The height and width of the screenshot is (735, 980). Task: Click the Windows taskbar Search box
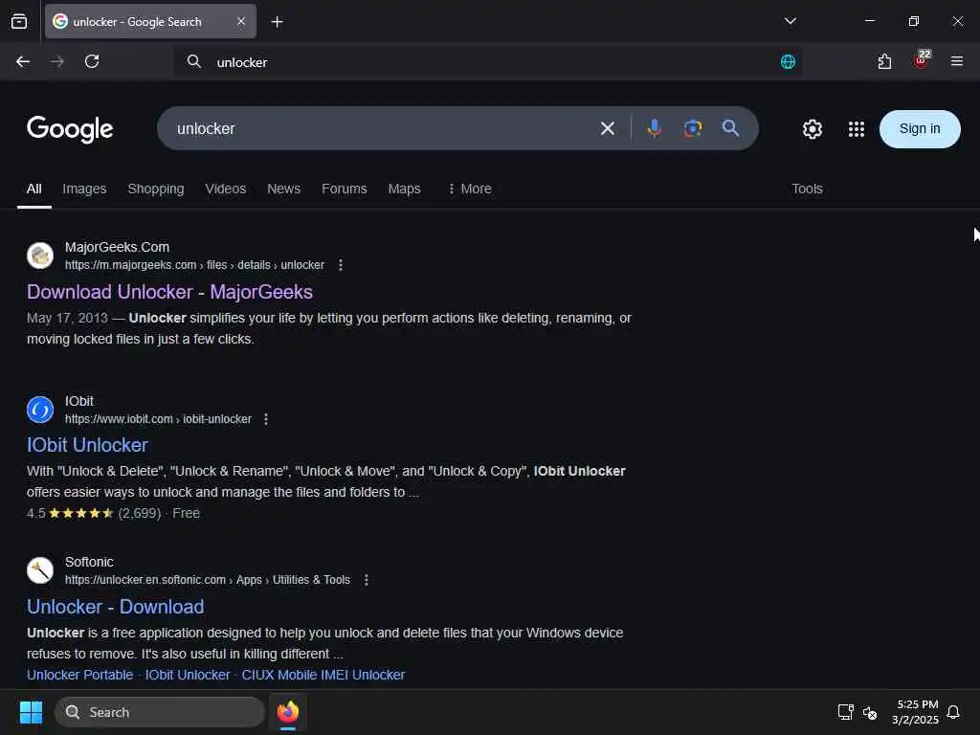point(160,712)
